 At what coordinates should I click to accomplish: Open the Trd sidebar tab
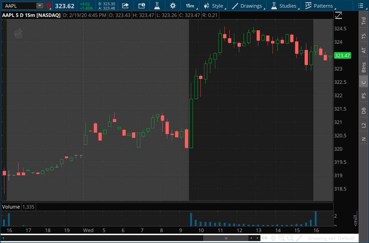(364, 20)
